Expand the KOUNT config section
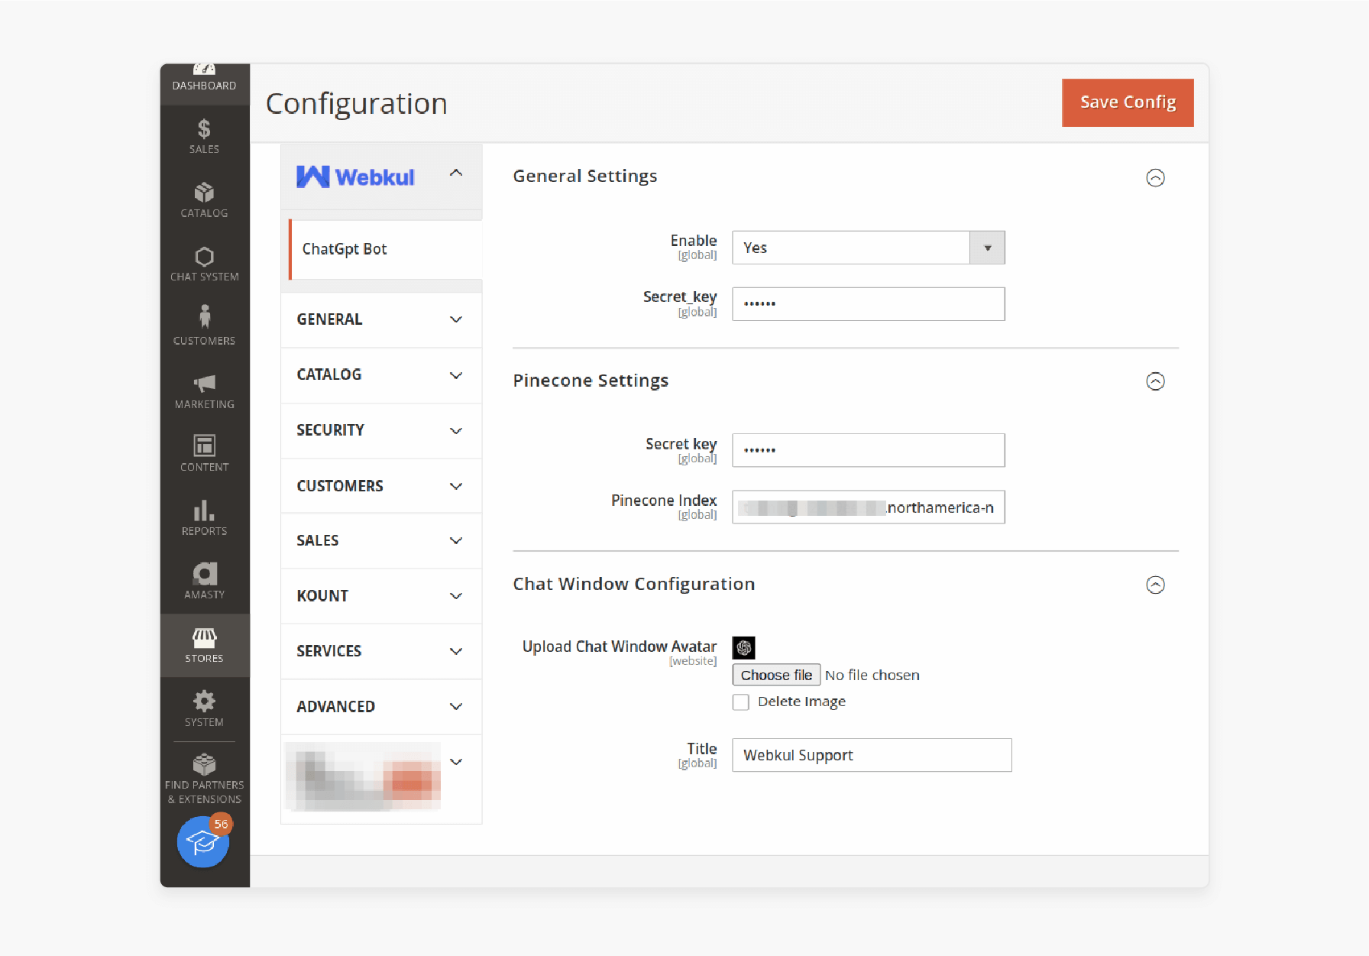Screen dimensions: 1369x956 [381, 596]
